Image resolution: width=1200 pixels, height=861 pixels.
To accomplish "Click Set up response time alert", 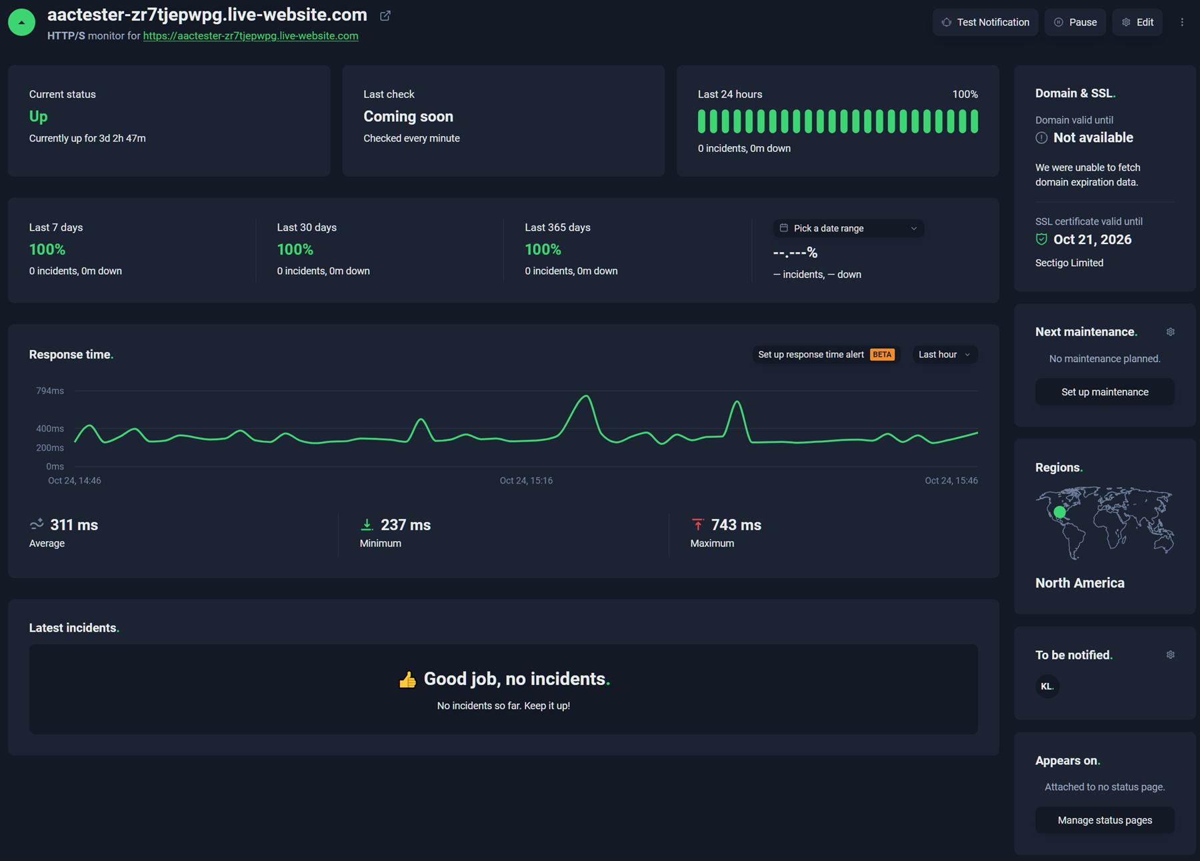I will click(811, 354).
